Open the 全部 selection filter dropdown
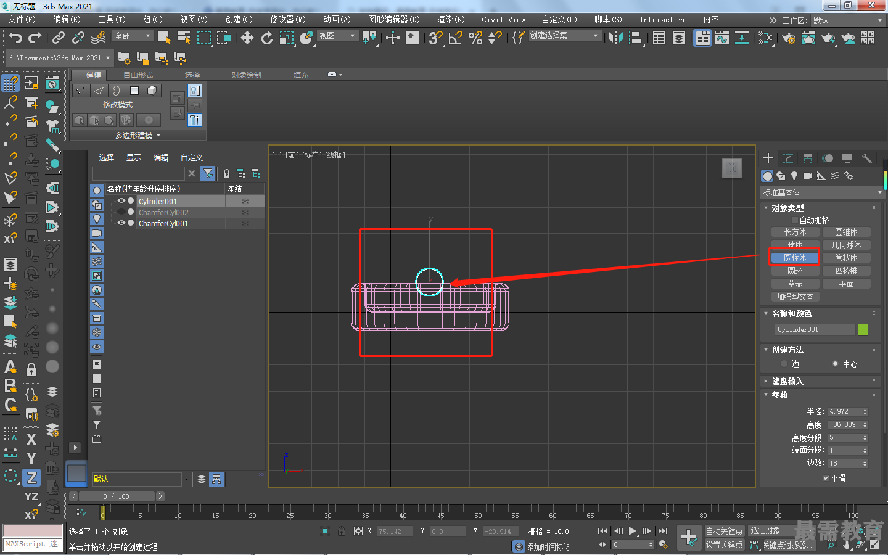This screenshot has height=555, width=888. pos(133,36)
